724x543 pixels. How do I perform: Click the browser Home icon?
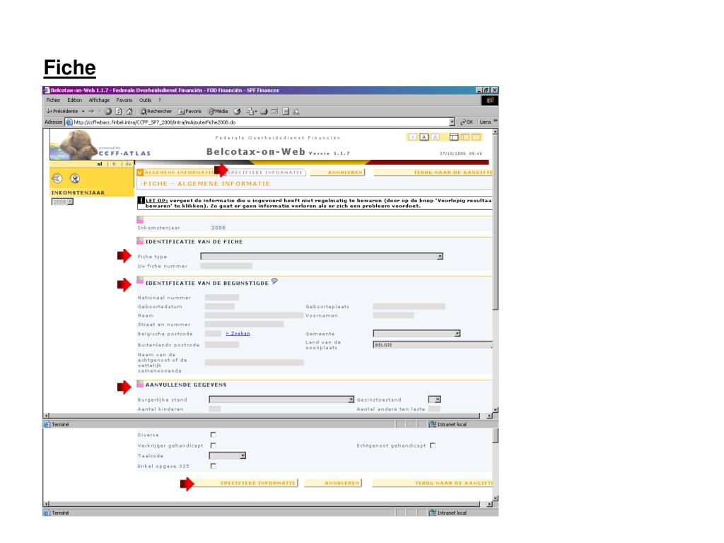pyautogui.click(x=129, y=111)
